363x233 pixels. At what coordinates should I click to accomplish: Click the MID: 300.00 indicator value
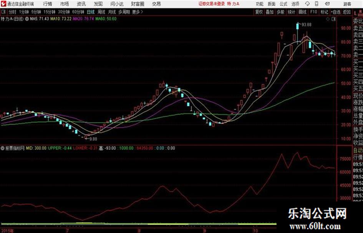pos(36,148)
